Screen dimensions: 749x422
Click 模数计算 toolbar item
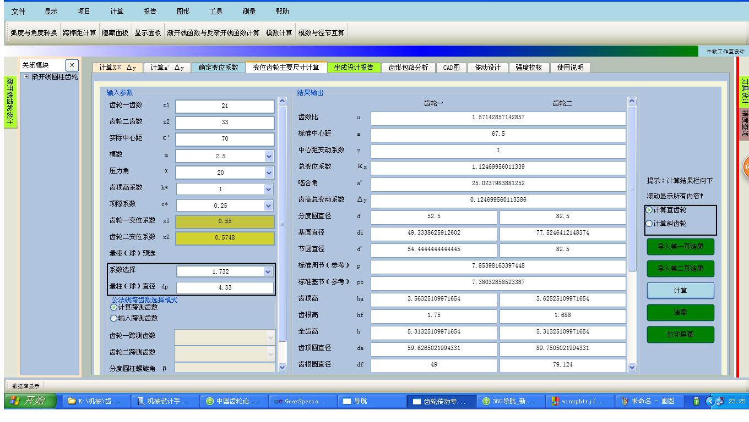[279, 33]
